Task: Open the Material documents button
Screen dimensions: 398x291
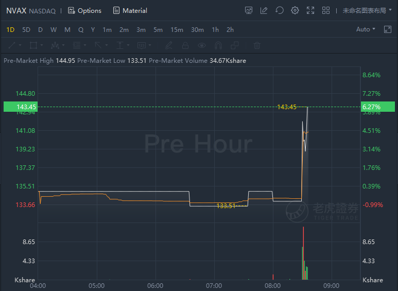Action: click(x=130, y=11)
